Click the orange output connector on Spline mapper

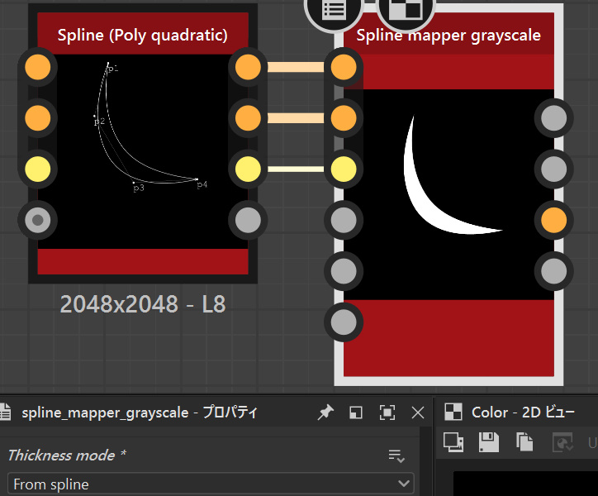[553, 220]
